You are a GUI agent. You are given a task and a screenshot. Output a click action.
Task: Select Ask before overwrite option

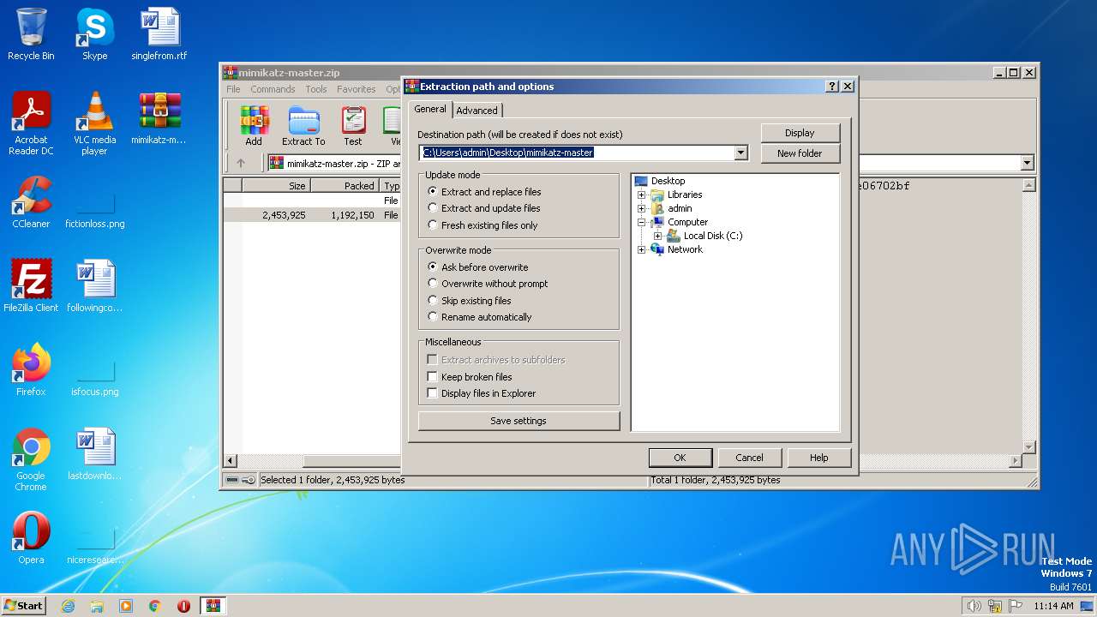pyautogui.click(x=478, y=267)
